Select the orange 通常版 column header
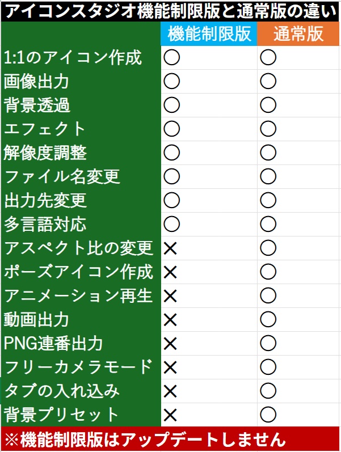 click(298, 34)
